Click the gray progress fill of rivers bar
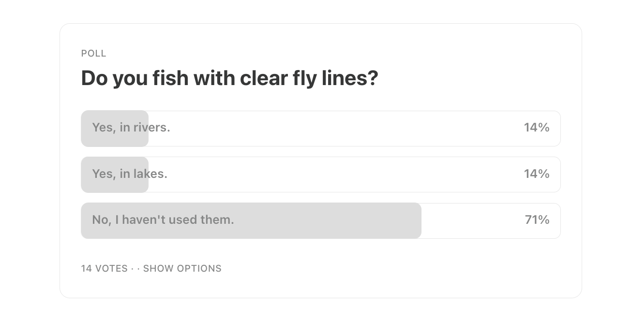 114,139
